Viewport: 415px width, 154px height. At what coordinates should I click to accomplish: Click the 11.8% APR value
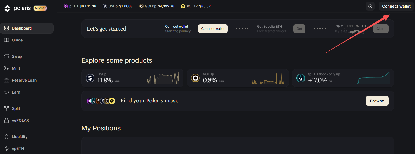coord(105,80)
